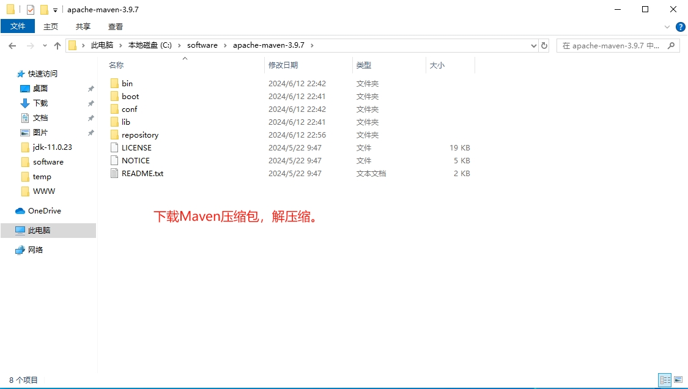Refresh the current folder view
This screenshot has height=389, width=688.
point(544,46)
